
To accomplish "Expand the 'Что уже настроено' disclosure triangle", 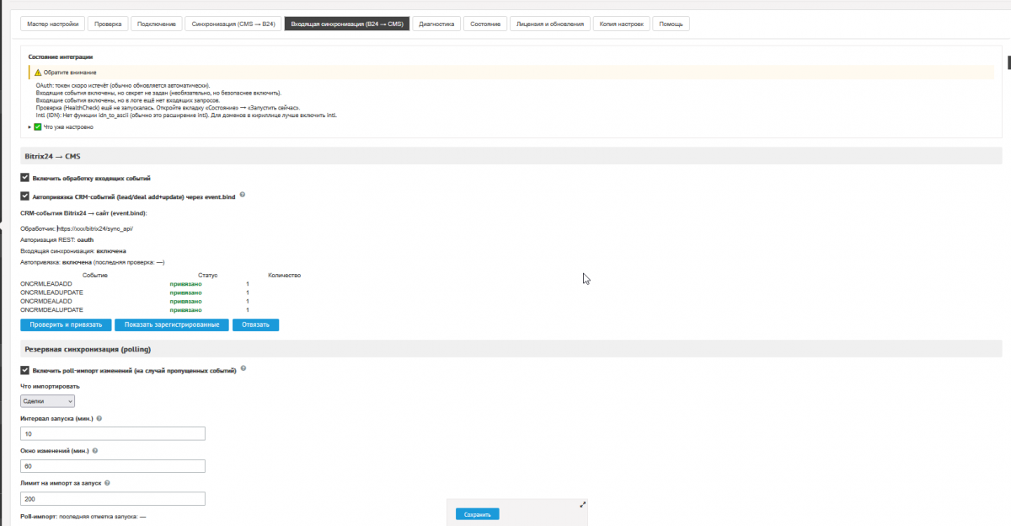I will click(30, 126).
